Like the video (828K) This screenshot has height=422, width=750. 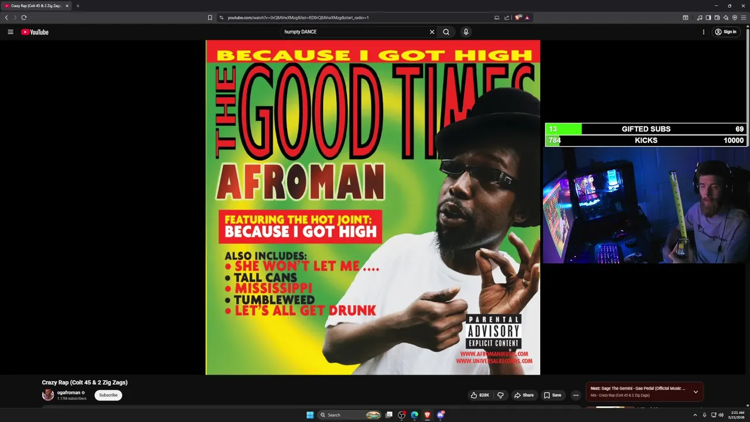pos(480,395)
